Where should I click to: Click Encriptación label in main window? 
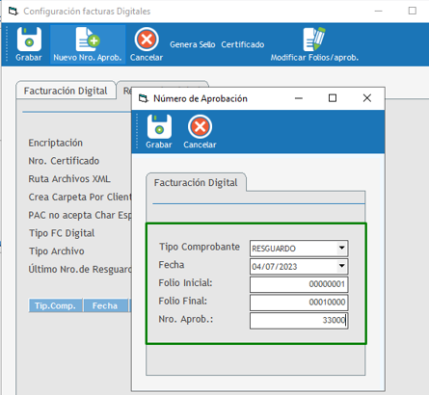[55, 143]
